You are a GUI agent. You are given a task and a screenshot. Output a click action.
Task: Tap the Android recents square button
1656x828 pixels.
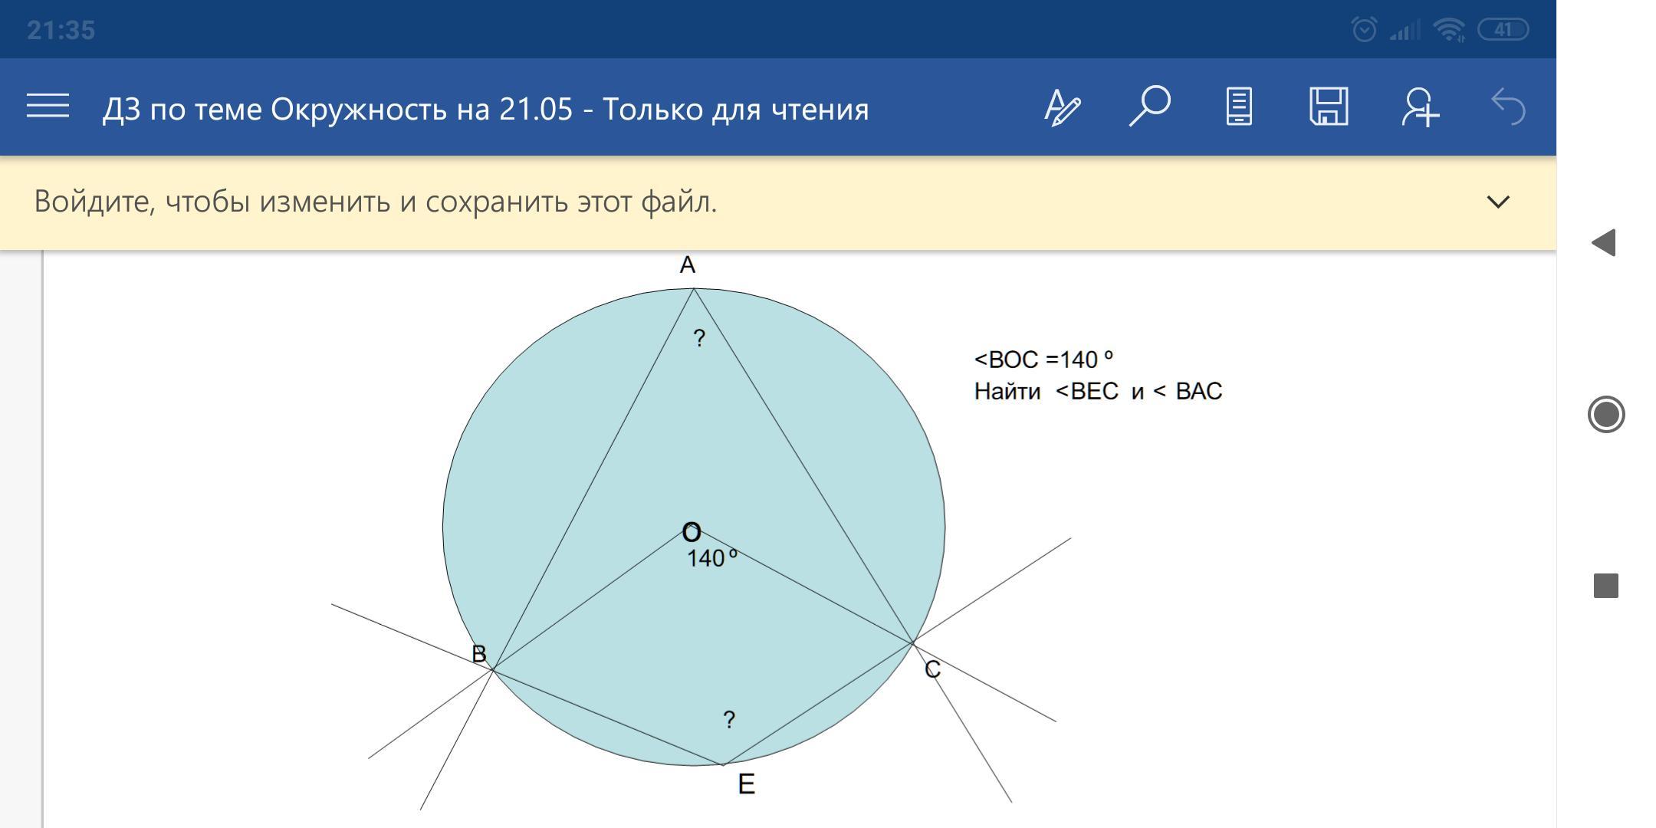click(1606, 586)
